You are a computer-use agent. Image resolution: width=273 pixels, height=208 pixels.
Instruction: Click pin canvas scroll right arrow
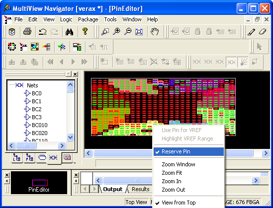[266, 153]
